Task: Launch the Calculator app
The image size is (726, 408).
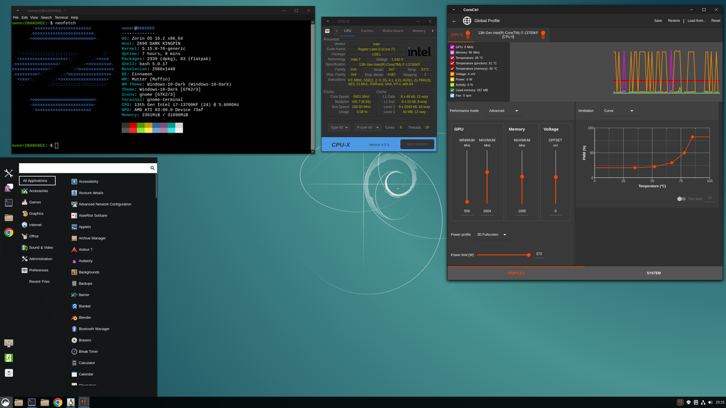Action: click(x=83, y=363)
